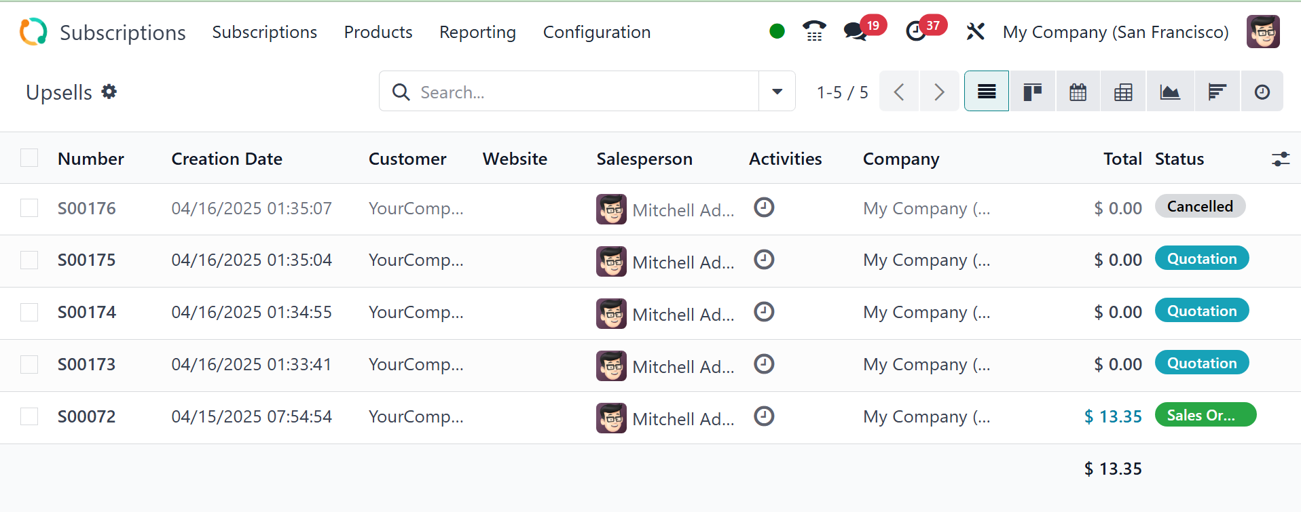Image resolution: width=1301 pixels, height=512 pixels.
Task: Switch to Kanban view
Action: [x=1032, y=92]
